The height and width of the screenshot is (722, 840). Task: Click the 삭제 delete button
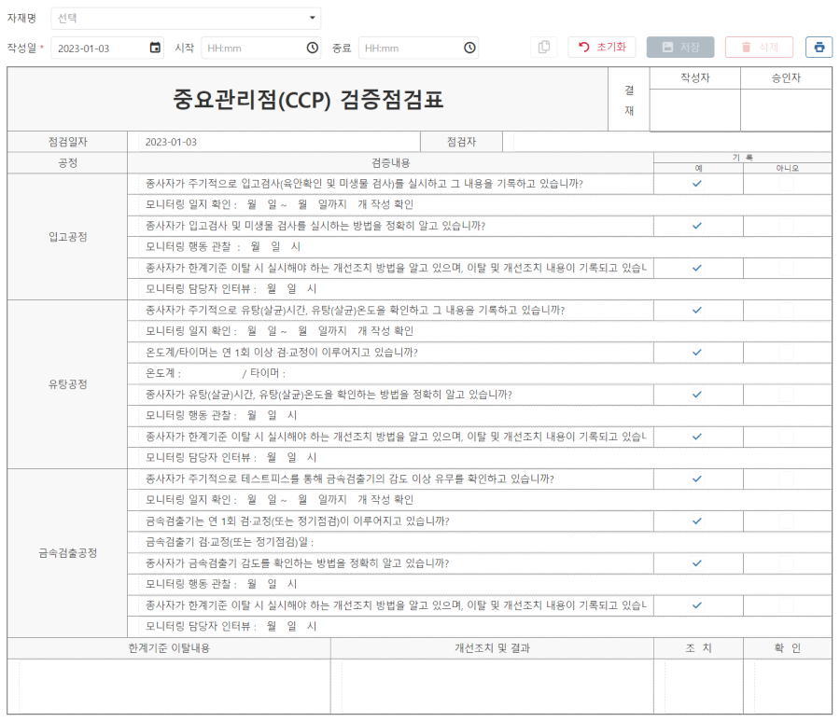[x=759, y=48]
